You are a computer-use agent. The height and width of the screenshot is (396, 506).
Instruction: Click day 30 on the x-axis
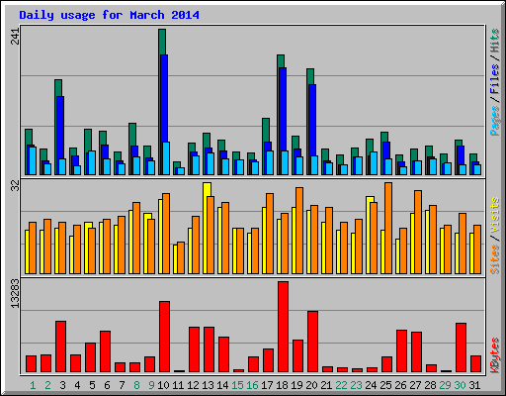click(x=460, y=385)
